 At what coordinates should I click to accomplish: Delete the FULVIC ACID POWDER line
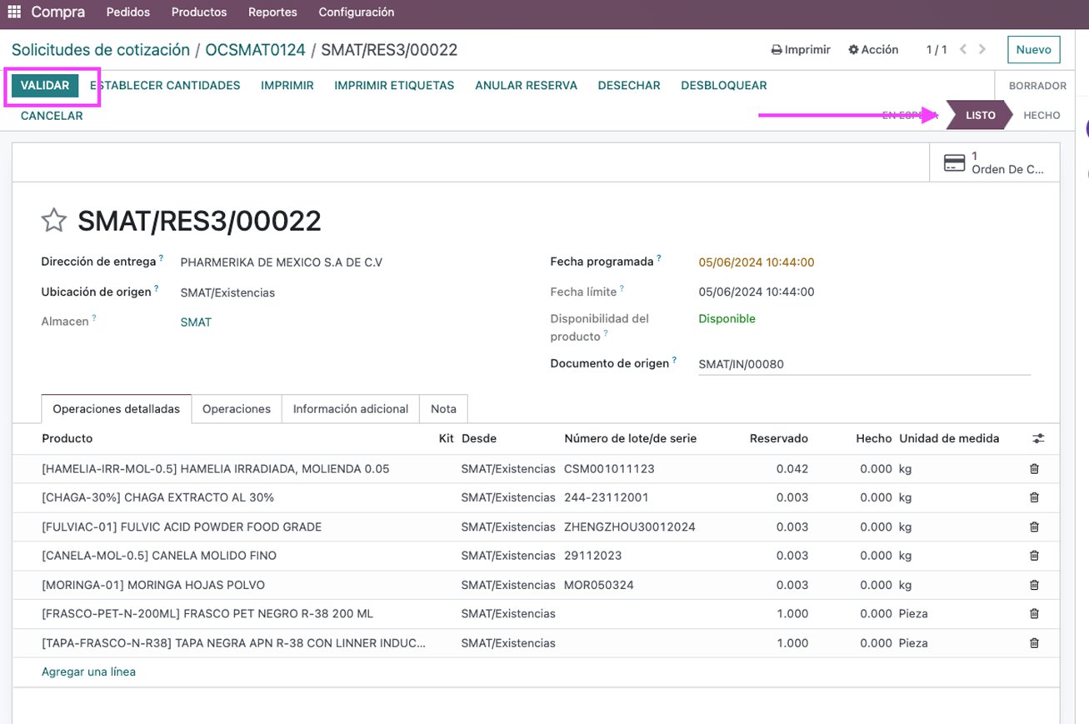[1034, 527]
